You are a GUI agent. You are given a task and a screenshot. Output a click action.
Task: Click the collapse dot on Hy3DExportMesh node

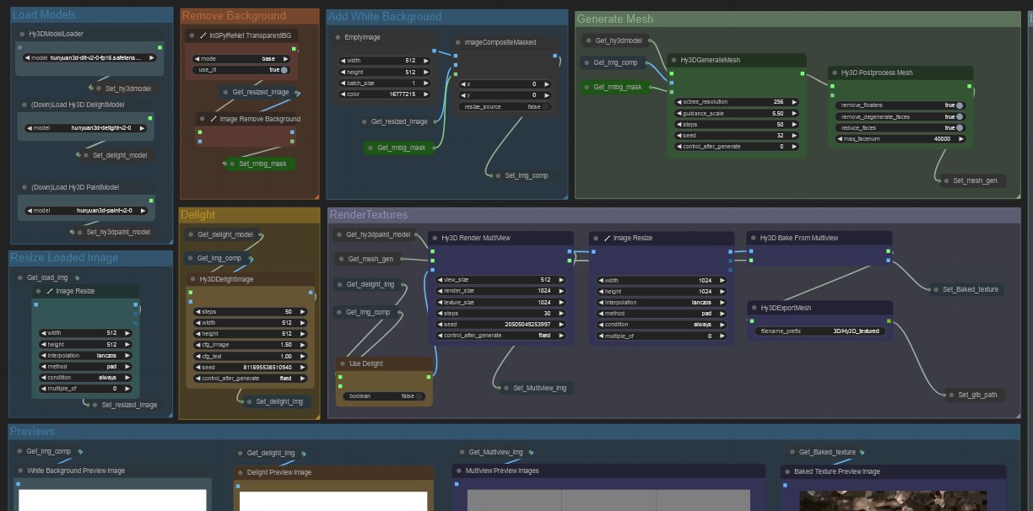coord(753,309)
